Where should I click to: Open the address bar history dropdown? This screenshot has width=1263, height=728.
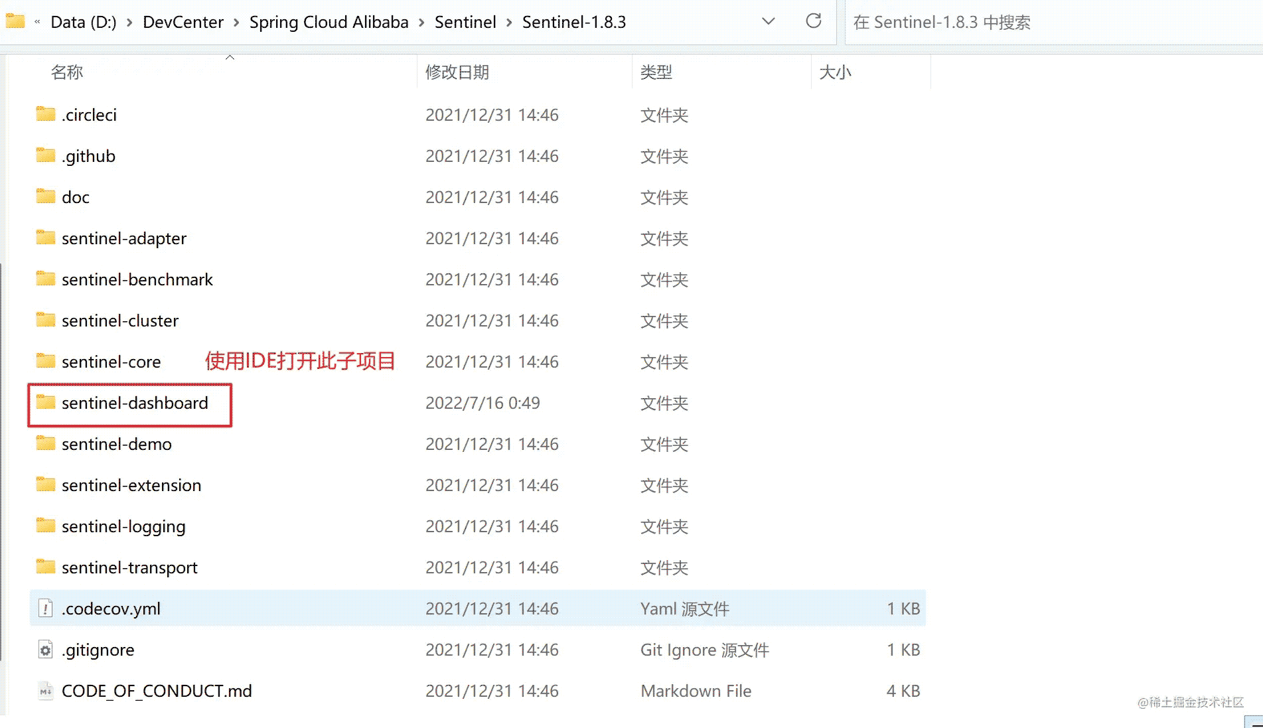(x=768, y=21)
